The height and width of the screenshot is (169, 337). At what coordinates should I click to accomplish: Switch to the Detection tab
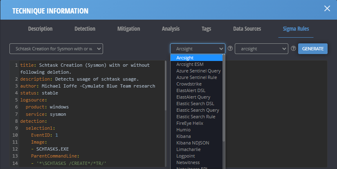(x=85, y=29)
